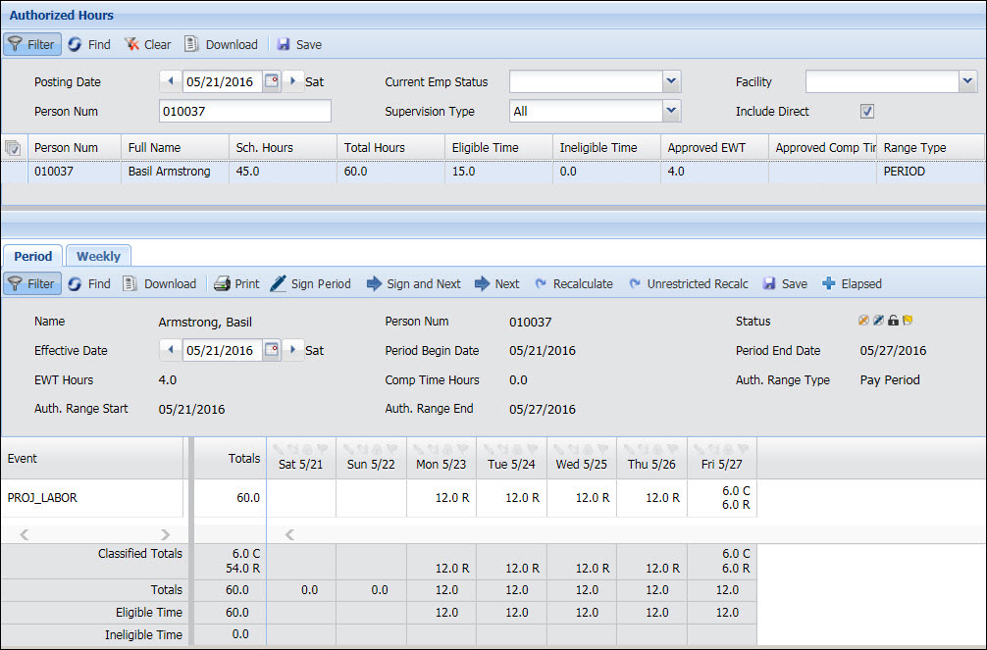The width and height of the screenshot is (987, 650).
Task: Click Sign and Next arrow
Action: click(375, 283)
